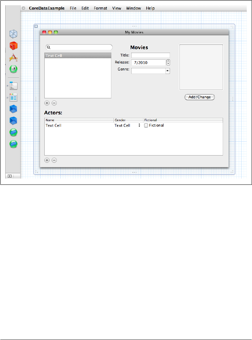Increment the Release date using the stepper up arrow
This screenshot has height=340, width=252.
168,61
